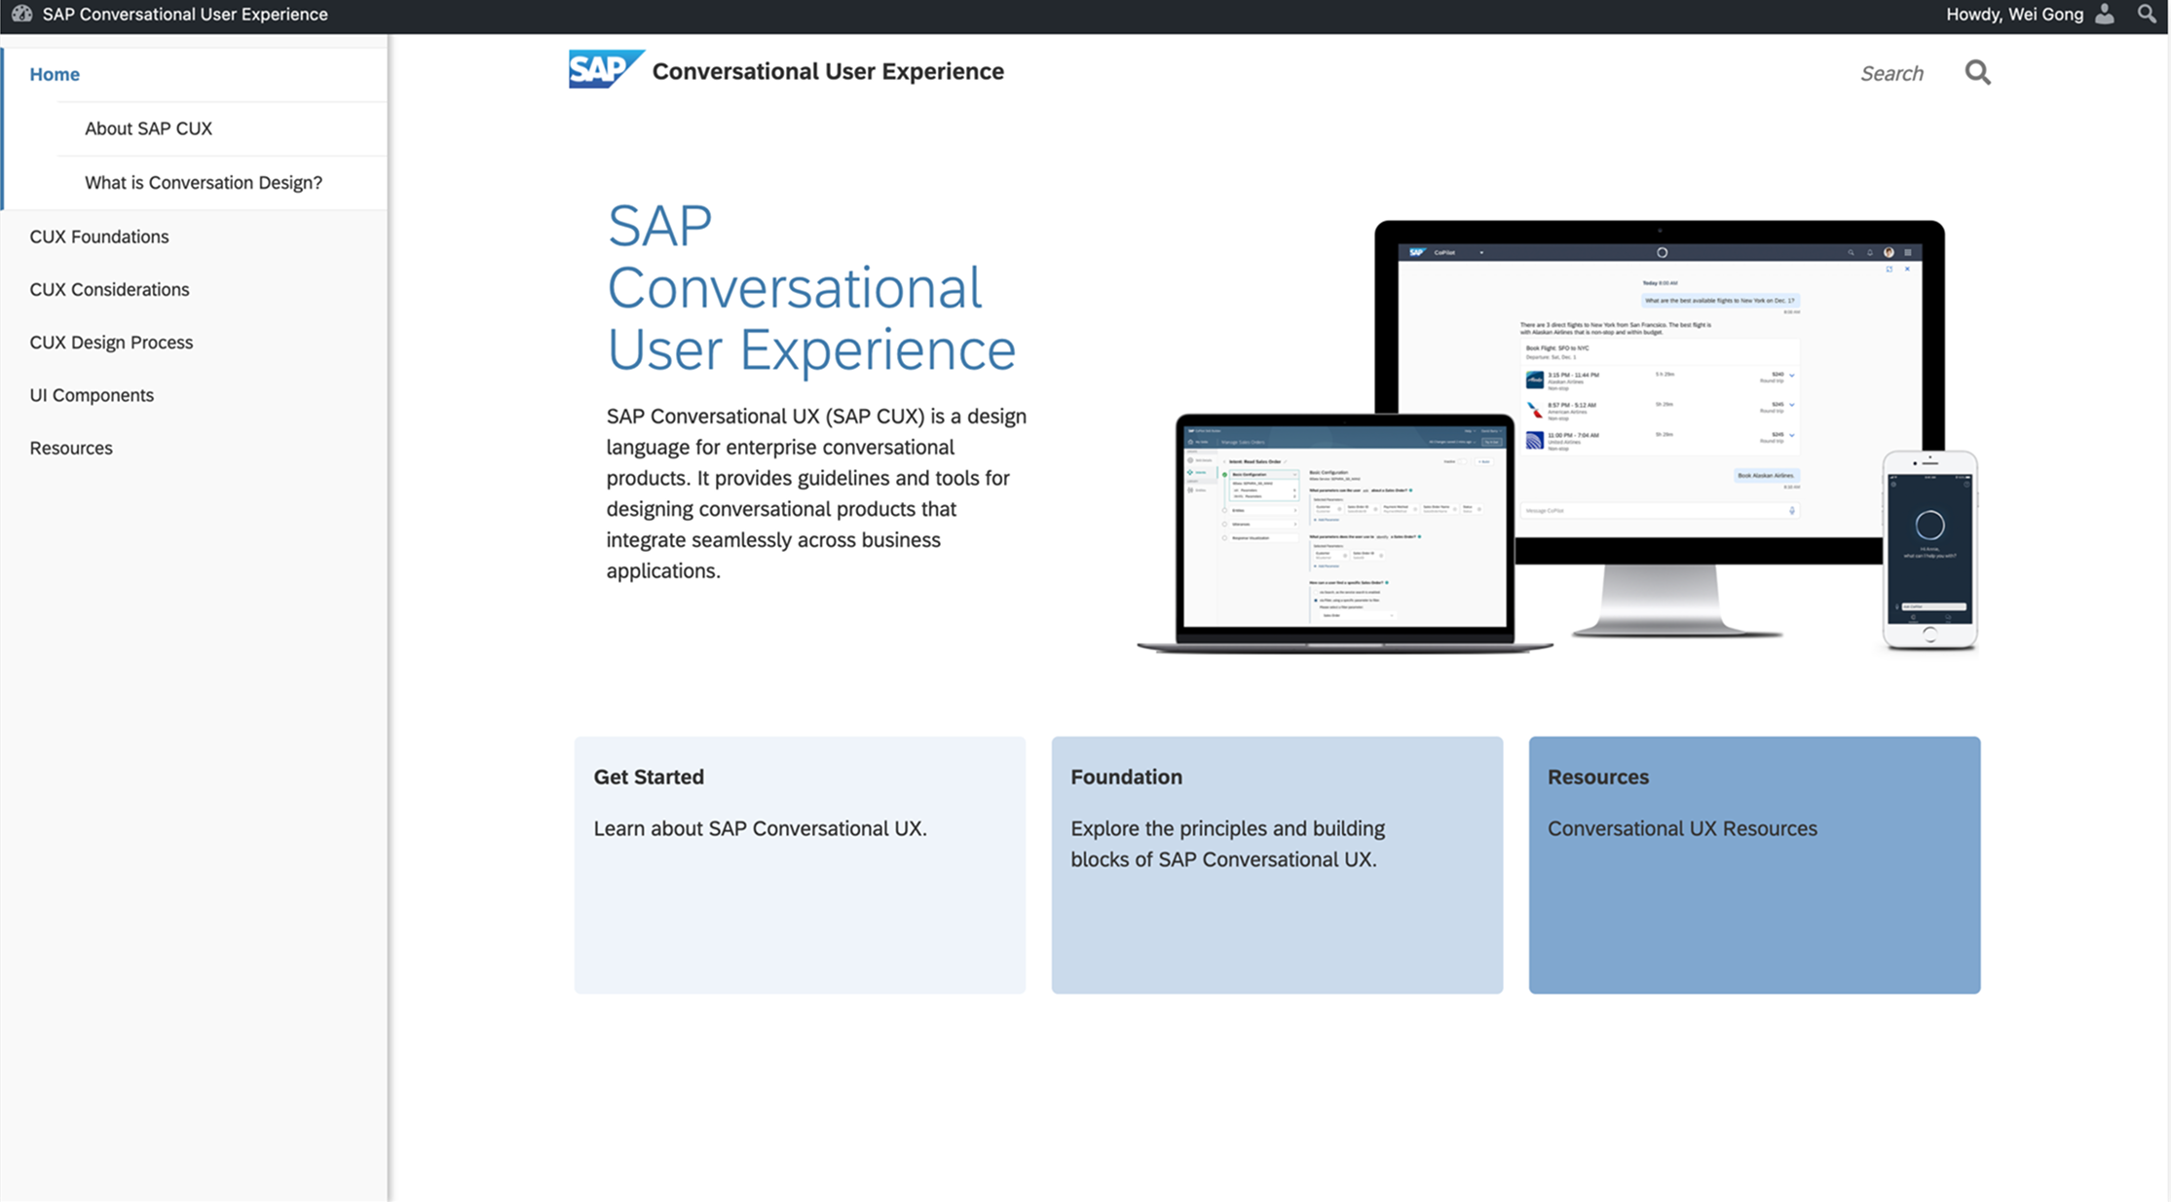Navigate to CUX Foundations

[x=98, y=236]
